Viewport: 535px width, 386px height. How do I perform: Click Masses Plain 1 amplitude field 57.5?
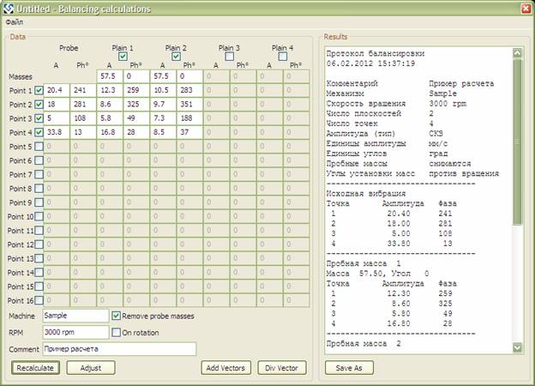click(110, 76)
